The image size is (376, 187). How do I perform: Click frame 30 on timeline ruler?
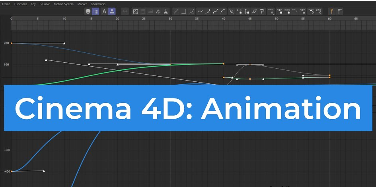171,19
